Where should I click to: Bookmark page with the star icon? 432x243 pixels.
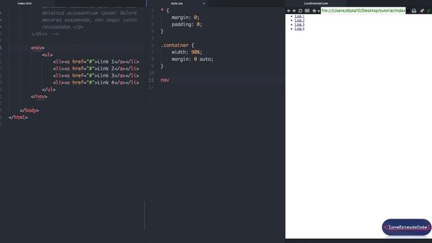tap(314, 11)
